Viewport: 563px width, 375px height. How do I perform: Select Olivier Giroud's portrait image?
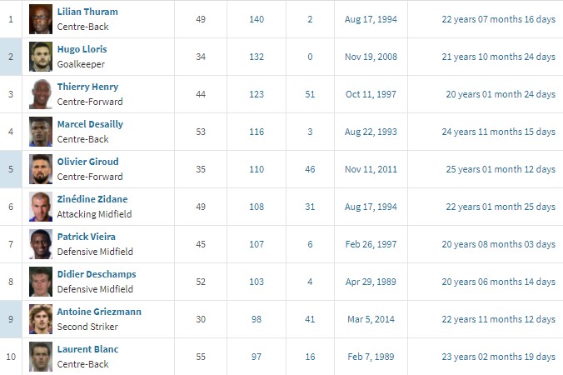coord(39,169)
